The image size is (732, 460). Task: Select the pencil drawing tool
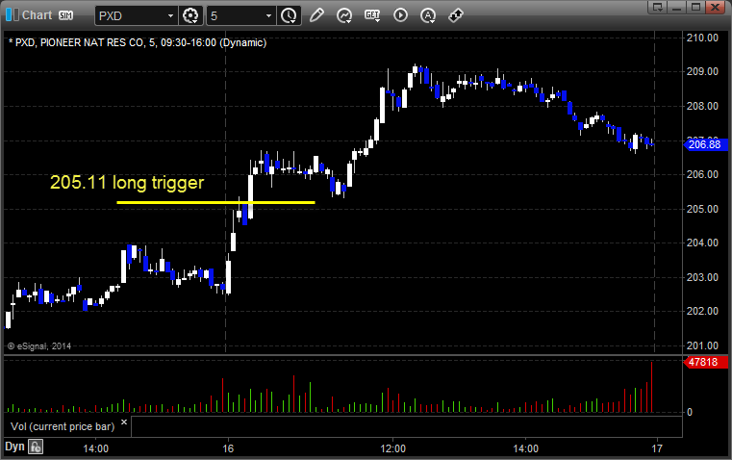pyautogui.click(x=316, y=15)
